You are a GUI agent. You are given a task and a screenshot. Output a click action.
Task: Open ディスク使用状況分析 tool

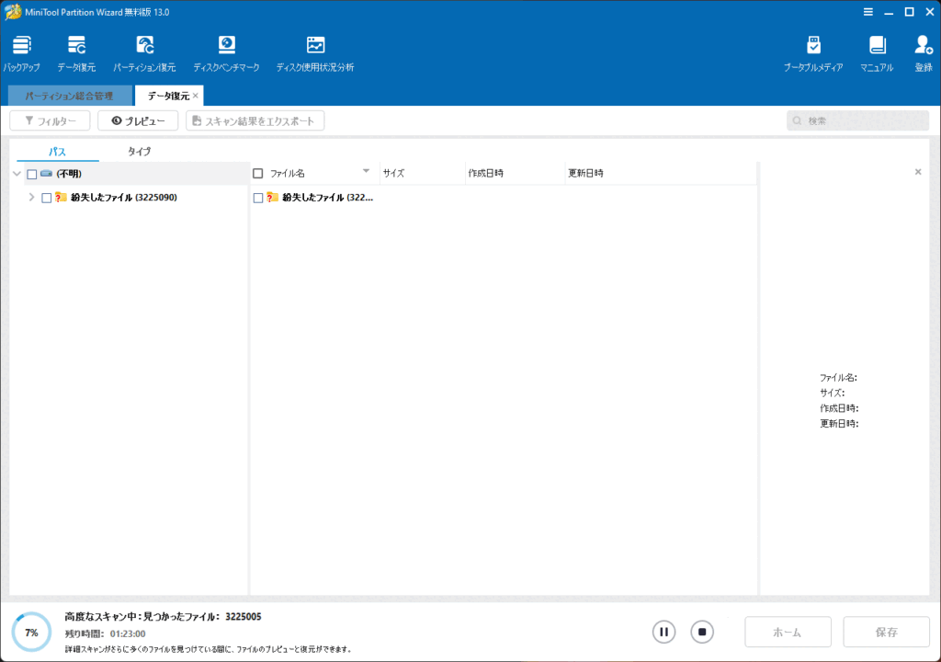click(x=315, y=46)
